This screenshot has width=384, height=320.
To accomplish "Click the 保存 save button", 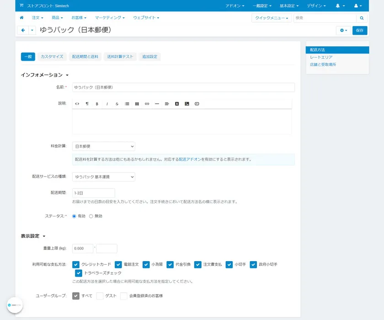I will [360, 30].
